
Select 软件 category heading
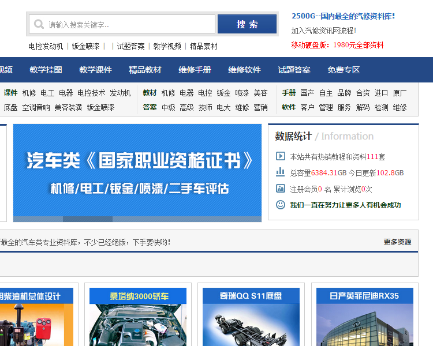point(289,107)
